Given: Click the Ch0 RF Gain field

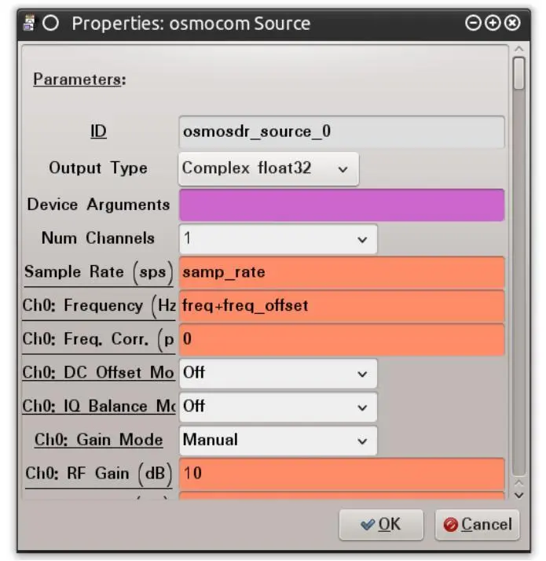Looking at the screenshot, I should pyautogui.click(x=342, y=474).
